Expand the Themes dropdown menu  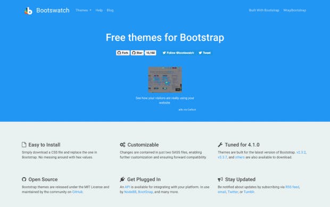(x=84, y=10)
